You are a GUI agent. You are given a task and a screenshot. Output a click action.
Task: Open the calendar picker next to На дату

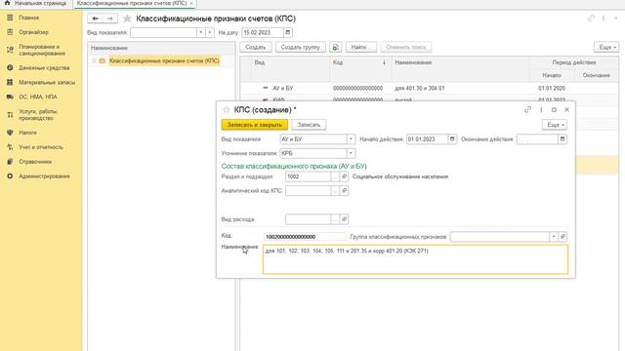288,32
